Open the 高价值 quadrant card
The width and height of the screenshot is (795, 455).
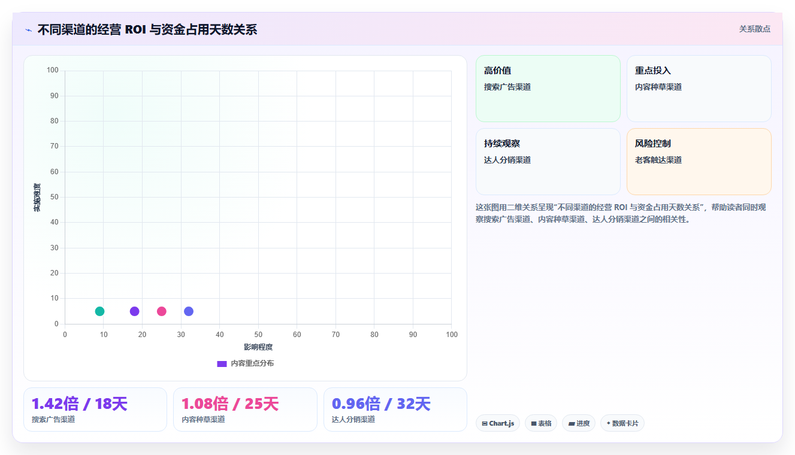click(x=548, y=89)
